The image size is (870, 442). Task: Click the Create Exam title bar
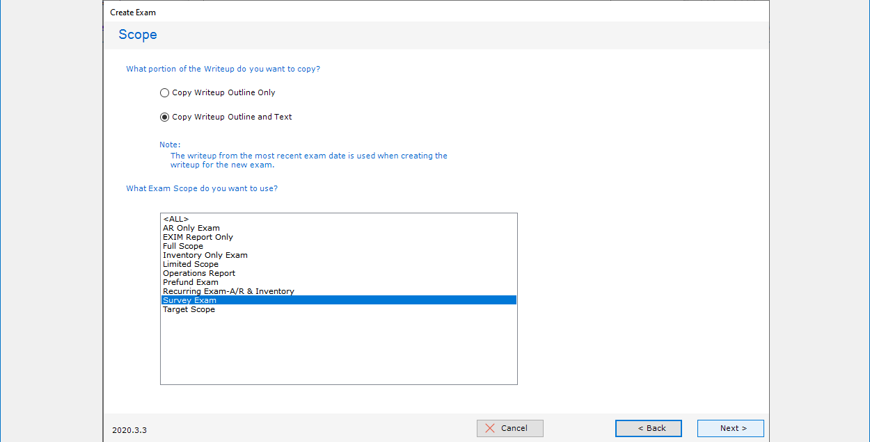point(133,13)
